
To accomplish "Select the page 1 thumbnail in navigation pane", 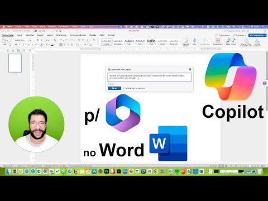I will pyautogui.click(x=15, y=63).
